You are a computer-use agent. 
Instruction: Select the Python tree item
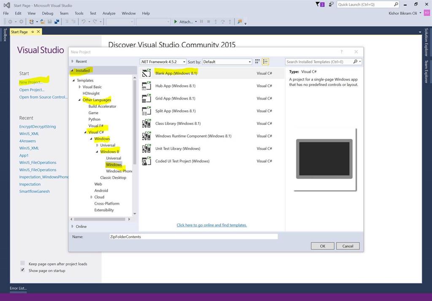coord(94,119)
